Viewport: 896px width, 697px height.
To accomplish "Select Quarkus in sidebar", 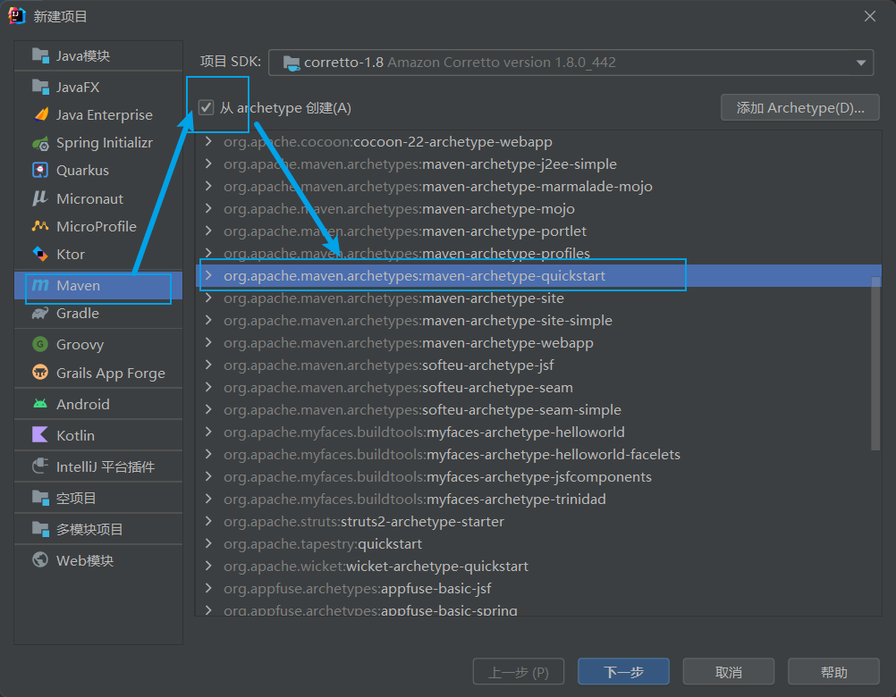I will coord(98,170).
